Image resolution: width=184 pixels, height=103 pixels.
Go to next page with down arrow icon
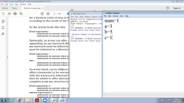coord(48,14)
